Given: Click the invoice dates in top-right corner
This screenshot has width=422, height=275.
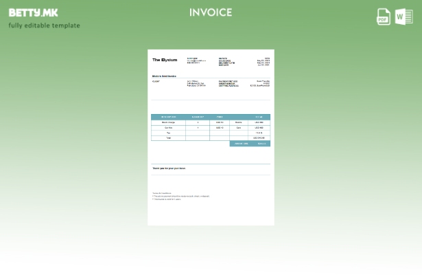Looking at the screenshot, I should (x=263, y=61).
